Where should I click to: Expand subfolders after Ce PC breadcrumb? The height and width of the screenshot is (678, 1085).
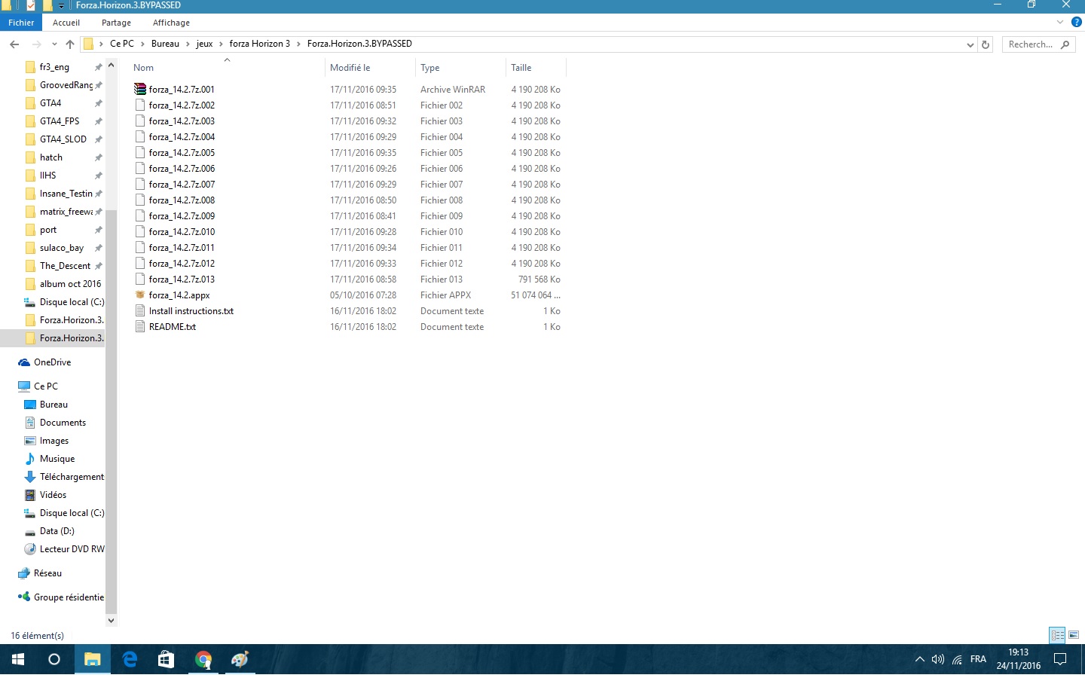(x=142, y=44)
